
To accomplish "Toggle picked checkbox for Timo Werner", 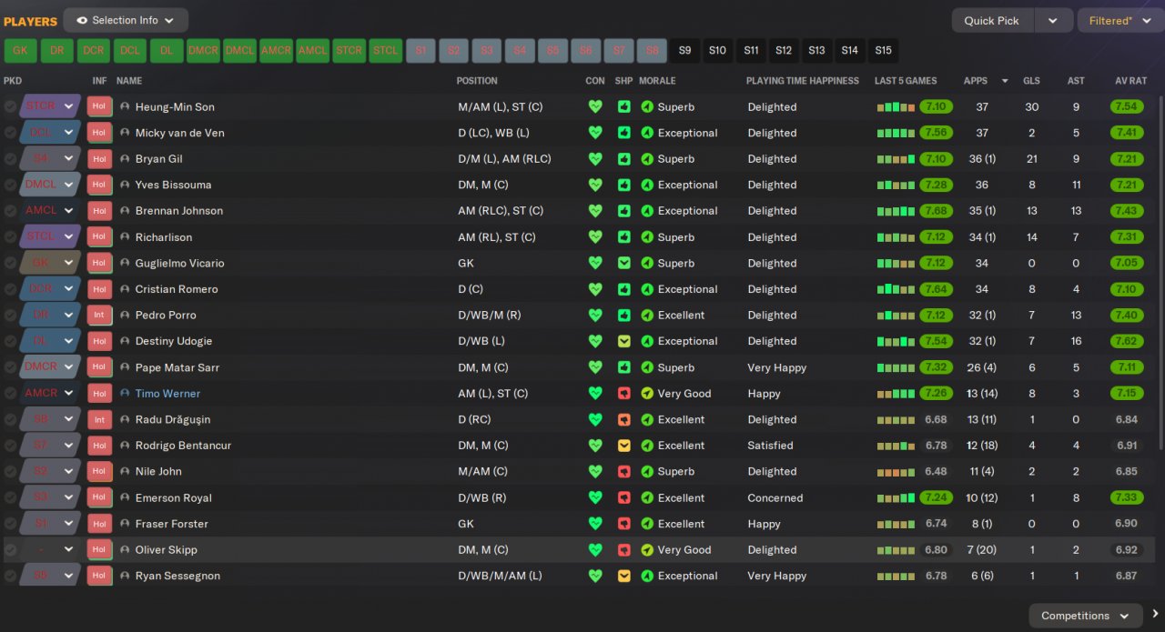I will [10, 394].
